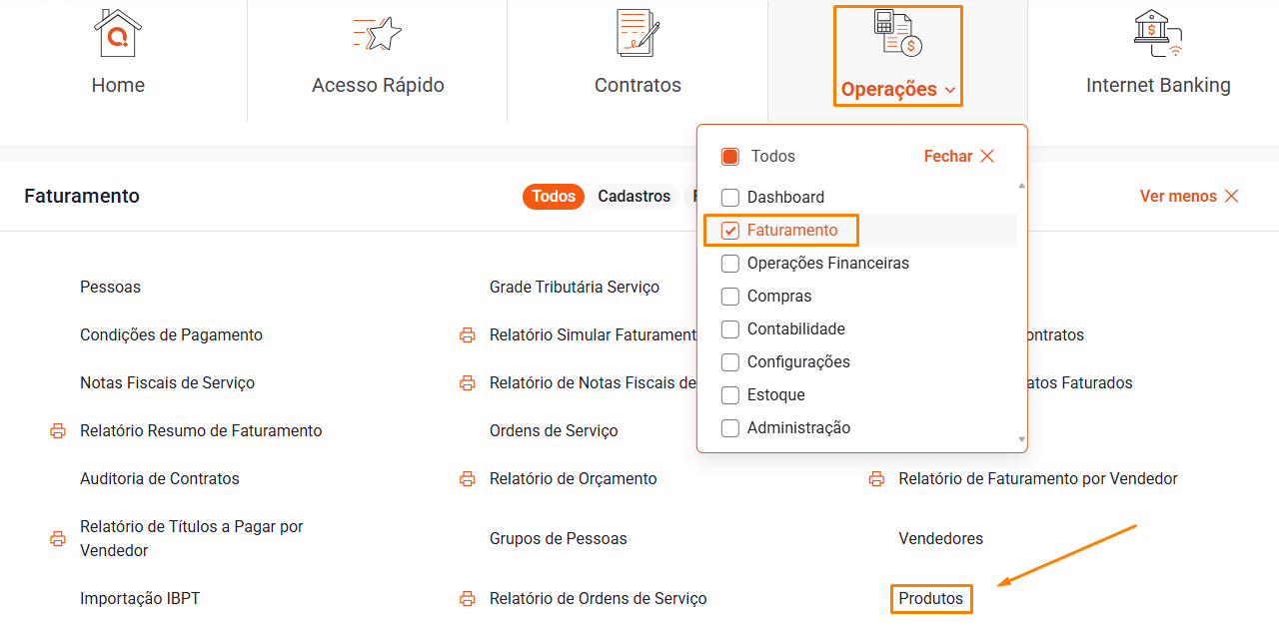This screenshot has height=635, width=1279.
Task: Click printer icon beside Relatório de Orçamento
Action: pyautogui.click(x=467, y=479)
